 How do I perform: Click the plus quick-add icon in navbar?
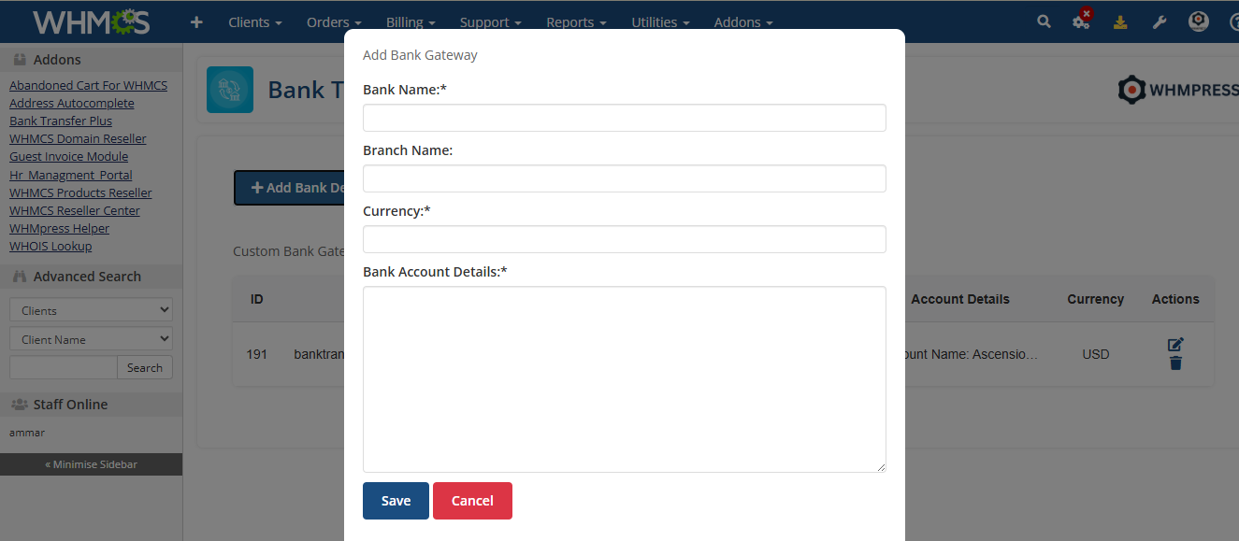click(196, 21)
